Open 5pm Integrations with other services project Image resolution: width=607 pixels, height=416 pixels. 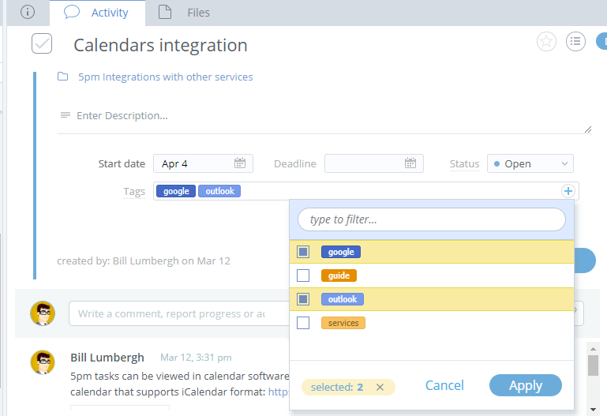pyautogui.click(x=165, y=77)
